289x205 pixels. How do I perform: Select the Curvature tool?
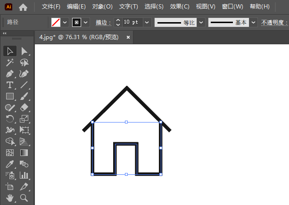click(24, 74)
